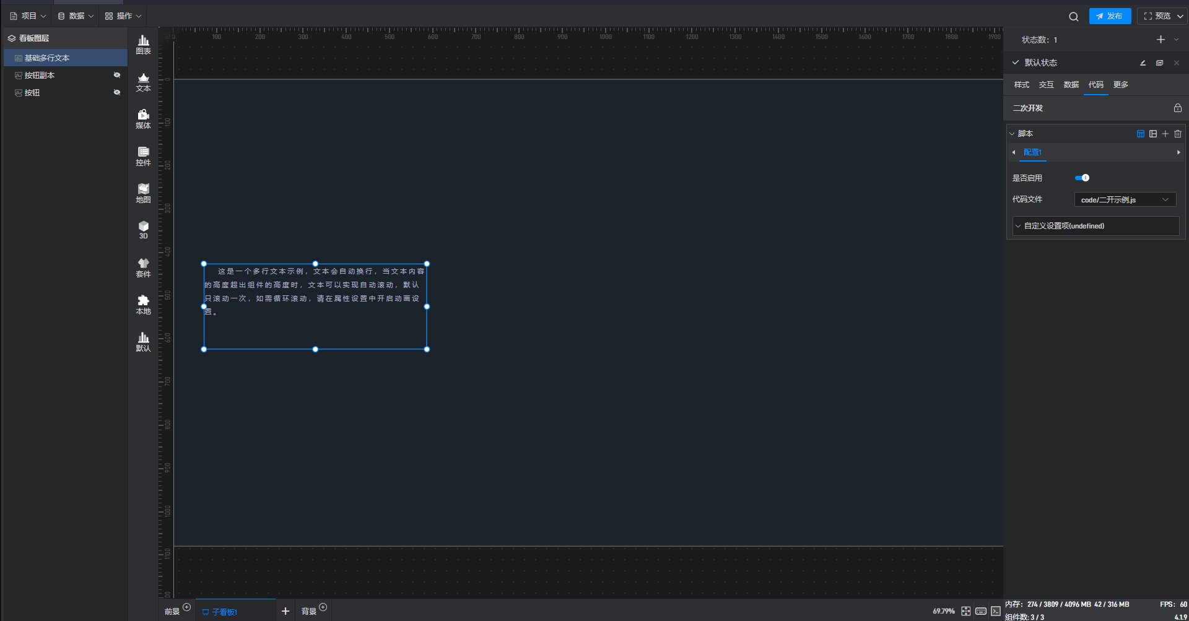
Task: Open the 控件 controls component library
Action: click(x=143, y=156)
